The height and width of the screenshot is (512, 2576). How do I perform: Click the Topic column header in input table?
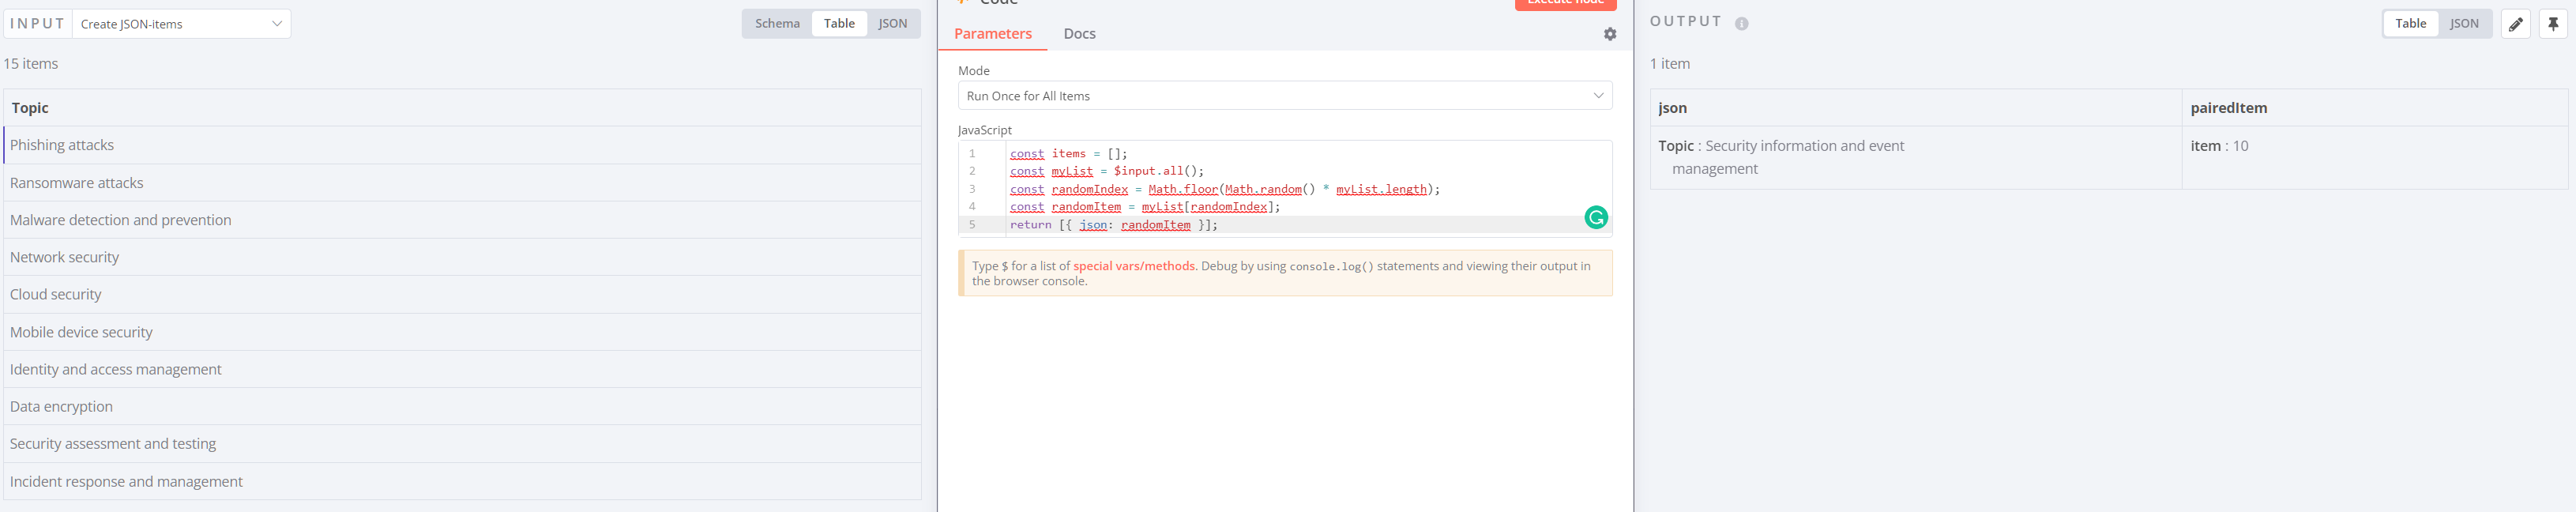coord(30,108)
